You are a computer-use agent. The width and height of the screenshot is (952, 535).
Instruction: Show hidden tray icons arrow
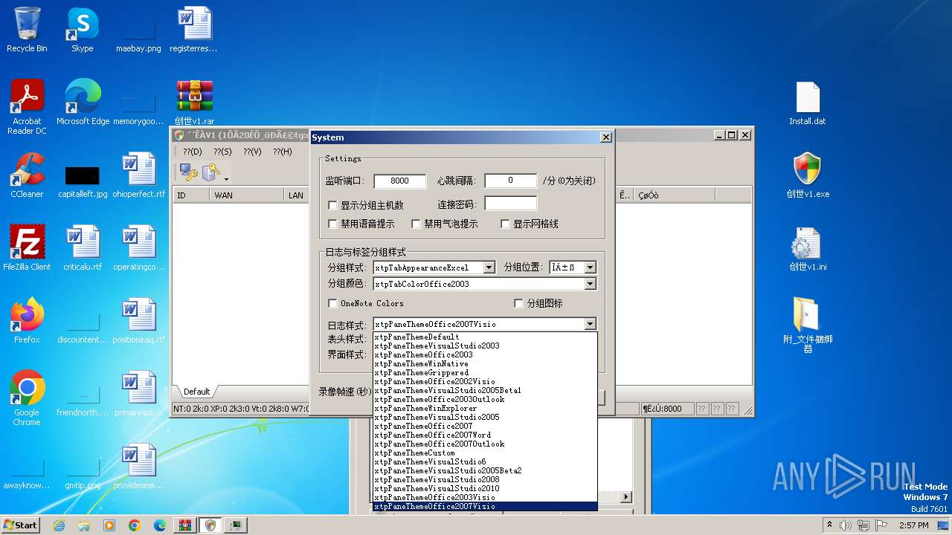click(829, 525)
